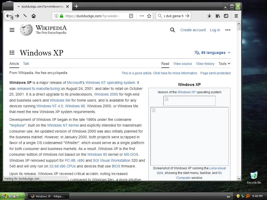Open Firefox hamburger application menu
This screenshot has height=200, width=267.
pos(236,16)
